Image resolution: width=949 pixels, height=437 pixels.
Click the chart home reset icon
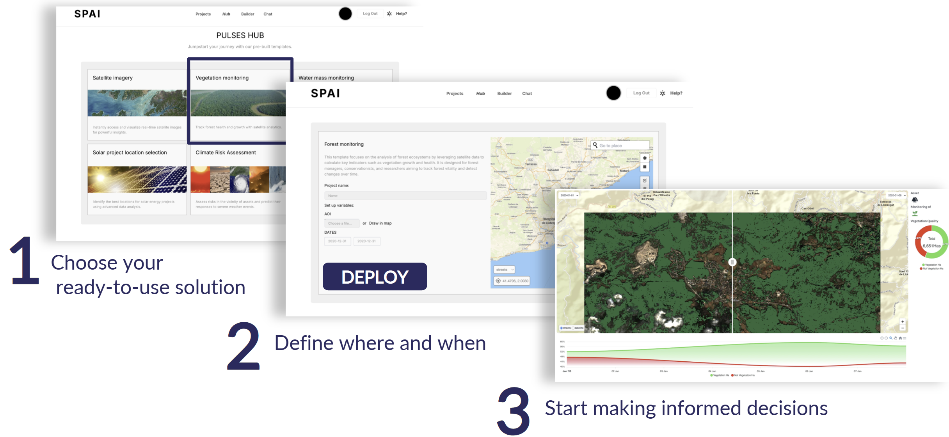point(900,338)
